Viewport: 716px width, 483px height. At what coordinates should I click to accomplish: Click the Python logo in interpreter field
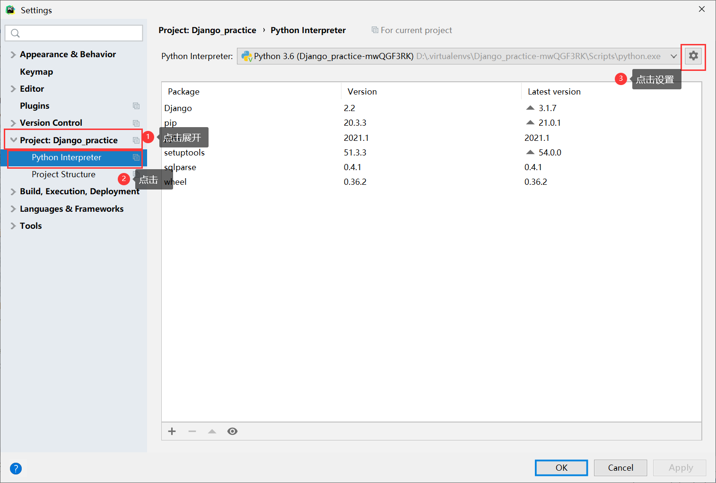pos(246,56)
